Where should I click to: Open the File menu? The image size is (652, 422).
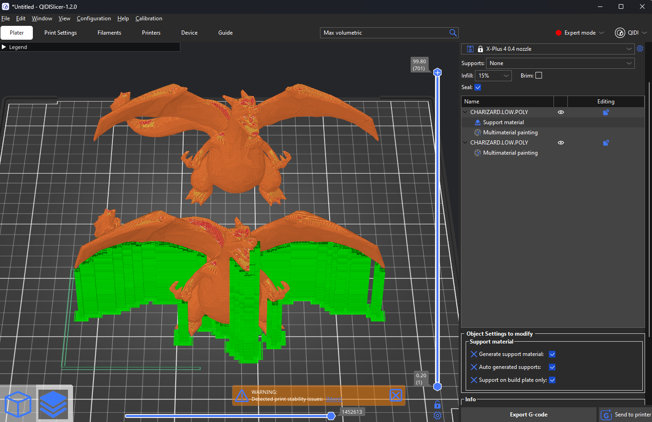click(x=6, y=18)
